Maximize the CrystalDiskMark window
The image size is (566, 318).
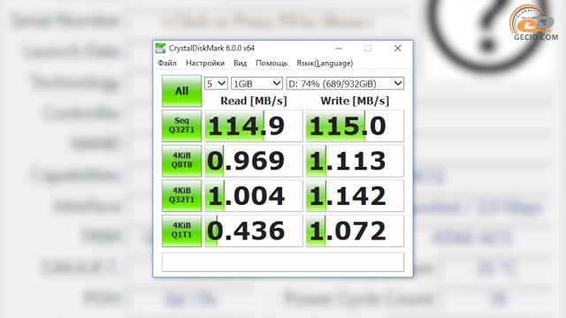(368, 49)
